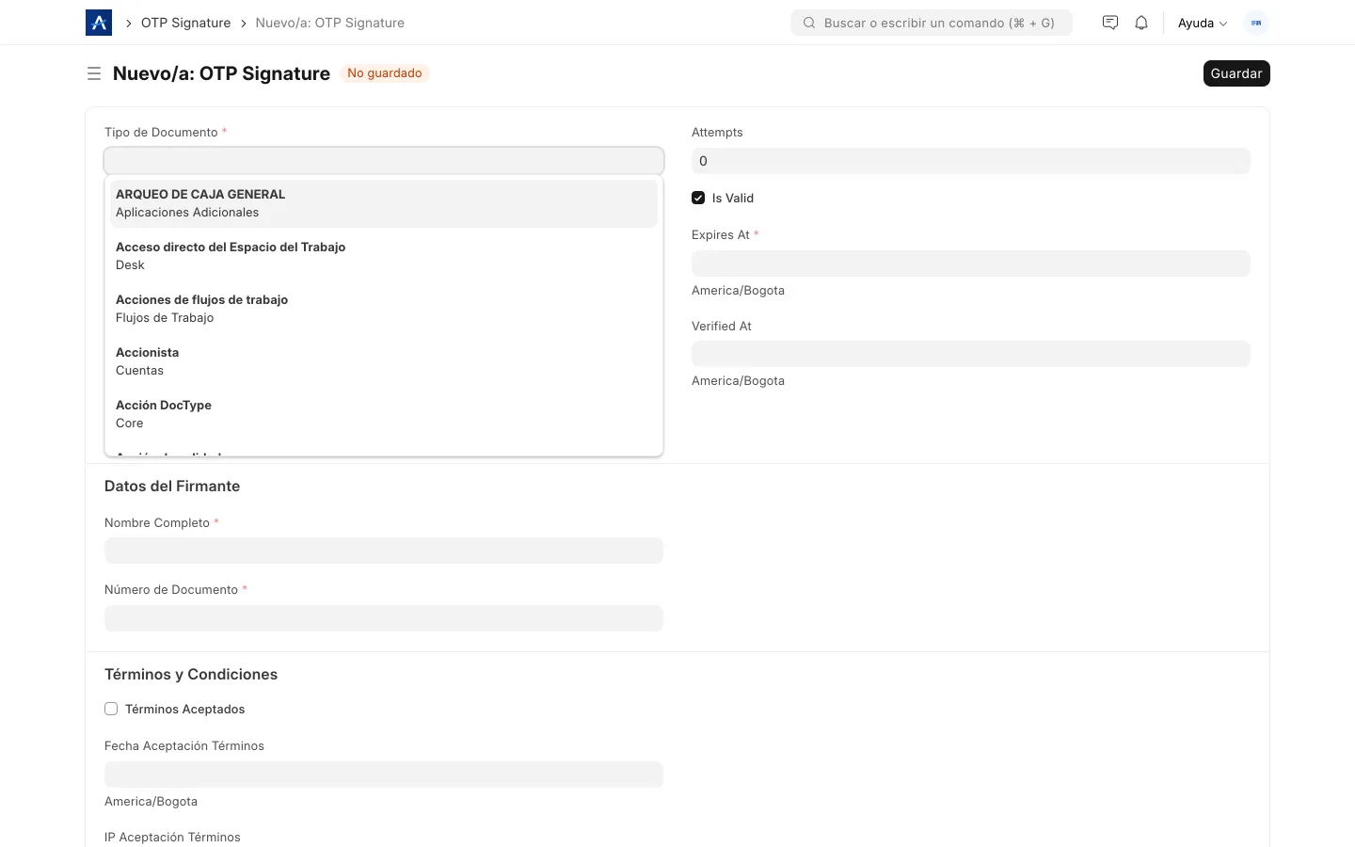Open the chat messages icon
Viewport: 1355px width, 847px height.
(x=1110, y=23)
